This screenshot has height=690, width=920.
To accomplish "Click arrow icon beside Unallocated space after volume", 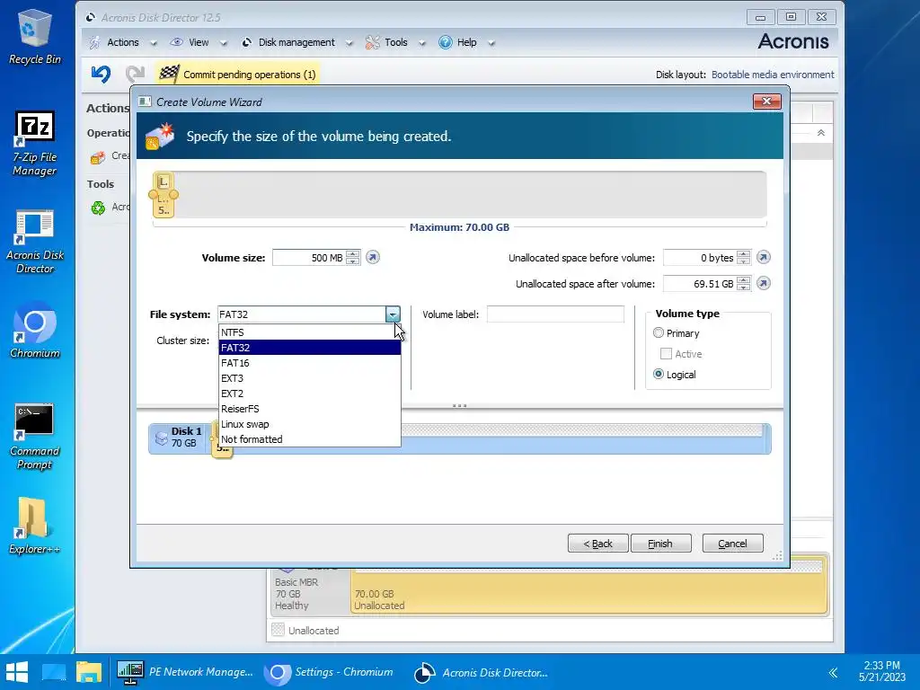I will [763, 283].
